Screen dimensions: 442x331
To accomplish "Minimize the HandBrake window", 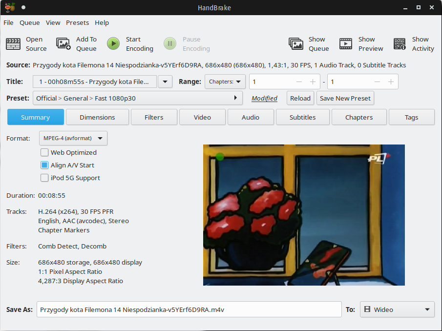I will pos(405,8).
